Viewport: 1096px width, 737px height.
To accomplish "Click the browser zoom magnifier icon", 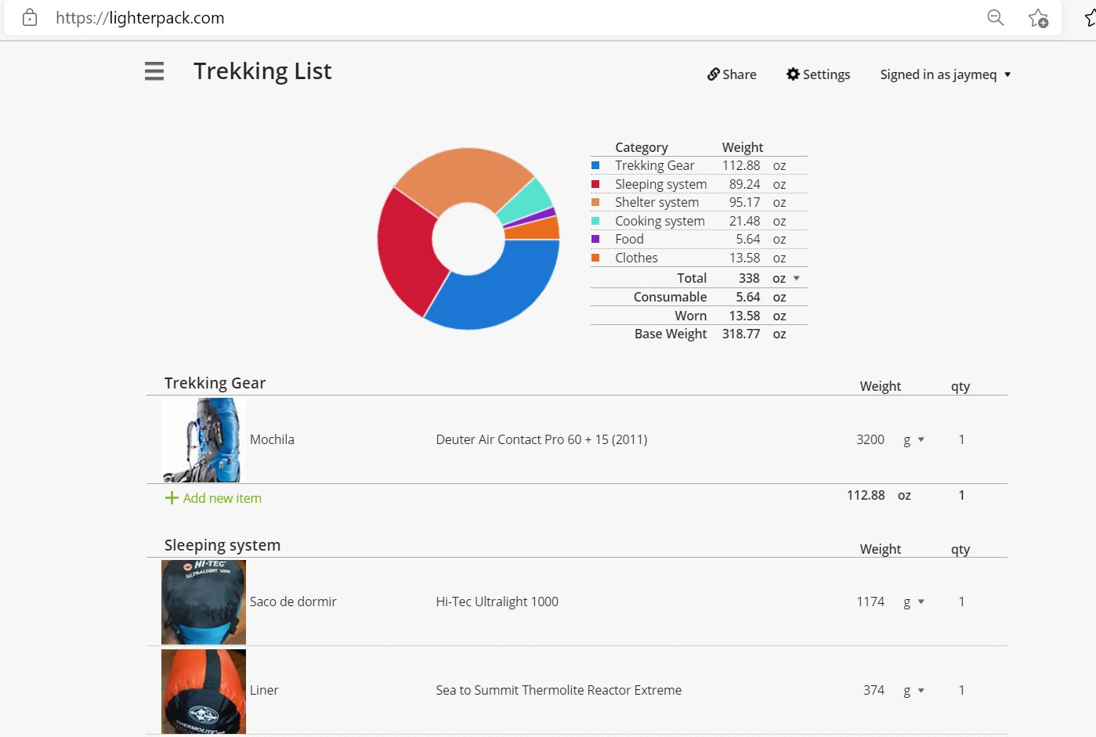I will click(x=995, y=17).
